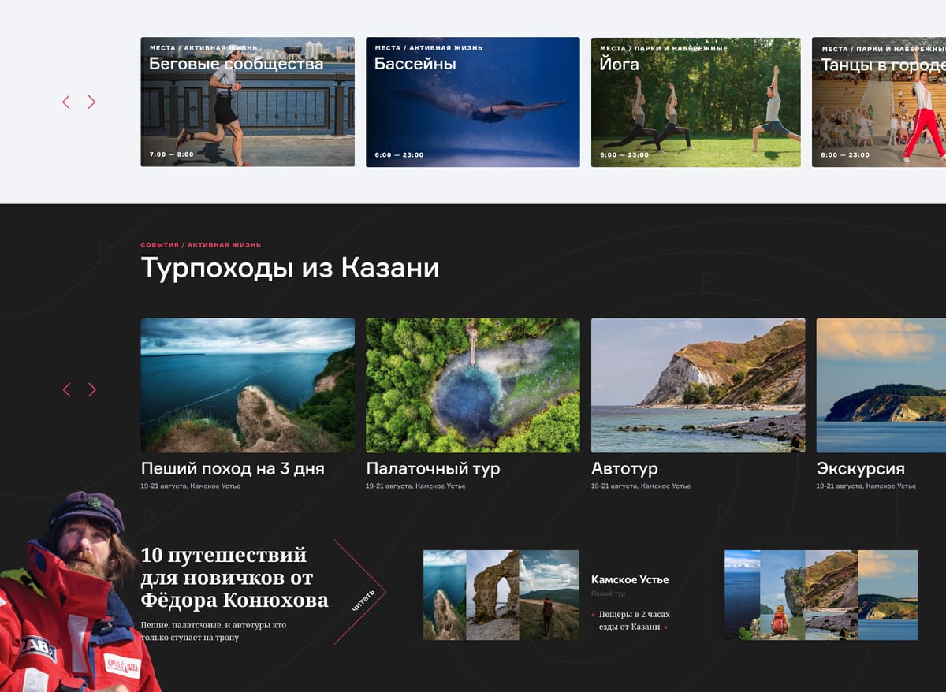946x692 pixels.
Task: Click previous arrow in the places carousel
Action: coord(66,102)
